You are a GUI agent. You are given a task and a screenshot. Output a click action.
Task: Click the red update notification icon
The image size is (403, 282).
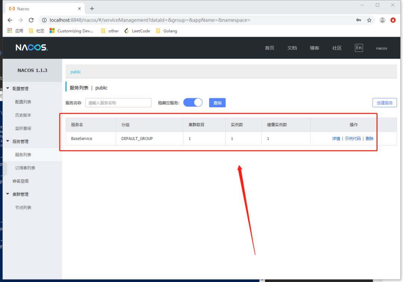(x=393, y=20)
